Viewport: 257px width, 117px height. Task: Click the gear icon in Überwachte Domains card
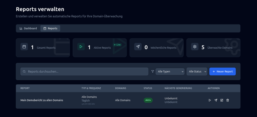coord(195,47)
